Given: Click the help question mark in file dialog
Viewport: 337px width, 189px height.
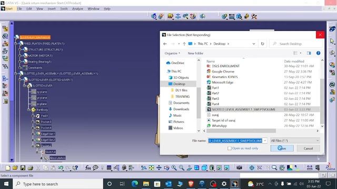Looking at the screenshot, I should click(318, 53).
